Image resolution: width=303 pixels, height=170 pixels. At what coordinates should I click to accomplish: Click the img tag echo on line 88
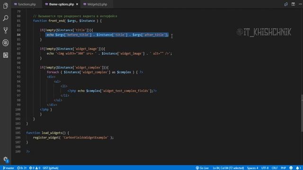(109, 53)
